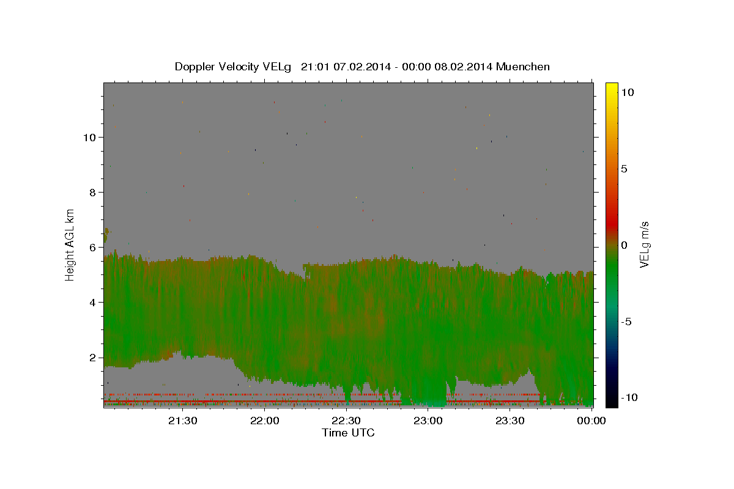Select the 00:00 time tick label
734x489 pixels.
(591, 420)
